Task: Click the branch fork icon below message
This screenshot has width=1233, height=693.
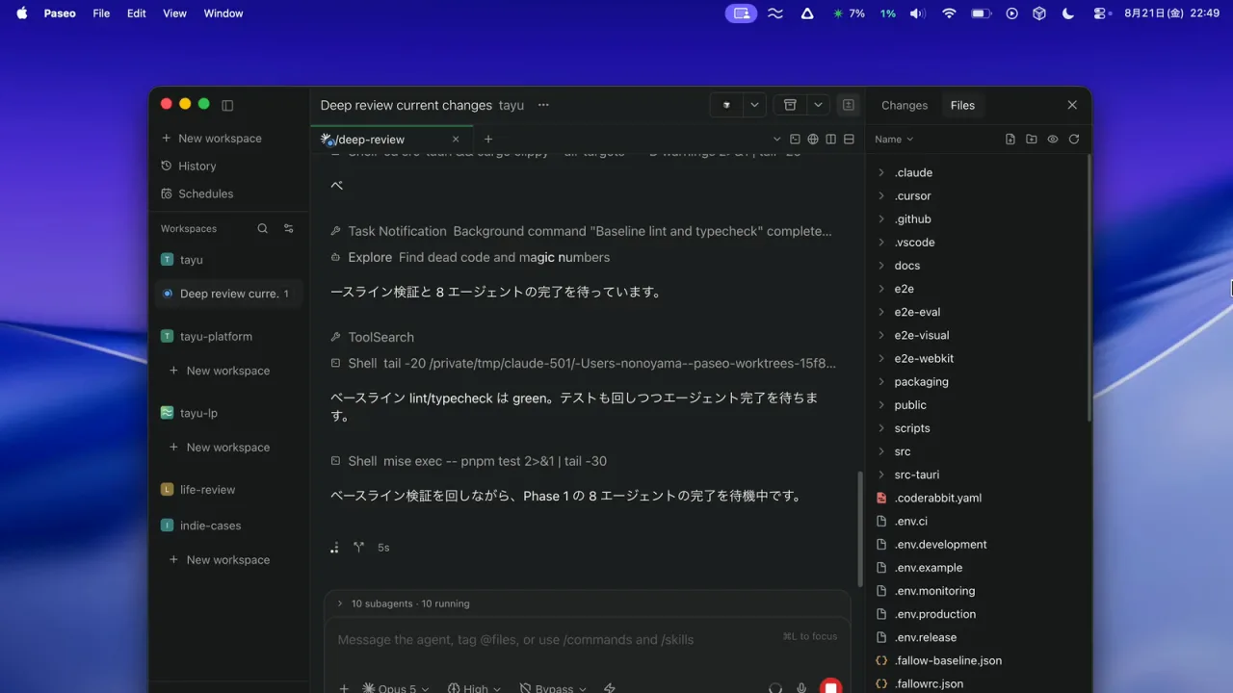Action: [358, 547]
